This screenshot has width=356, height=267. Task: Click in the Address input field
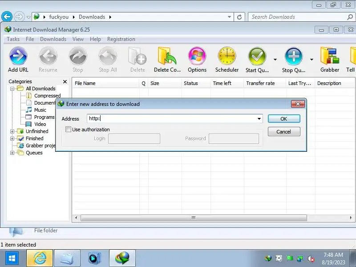(x=172, y=118)
